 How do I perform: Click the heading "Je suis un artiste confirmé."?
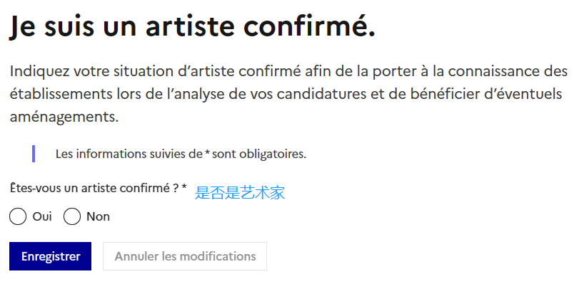tap(192, 27)
